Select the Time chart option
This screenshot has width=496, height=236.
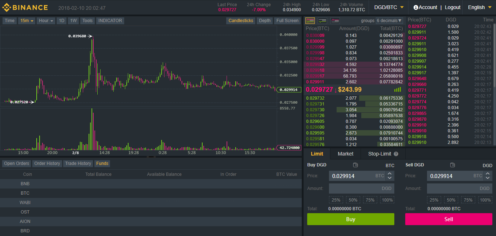[x=9, y=21]
